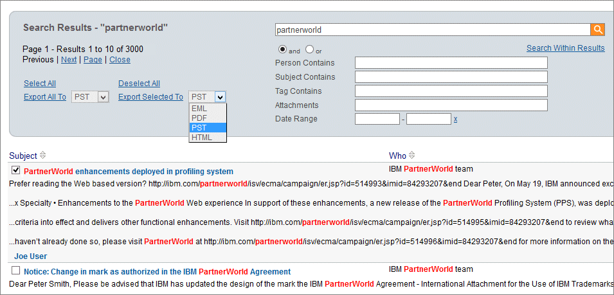
Task: Click the Search Within Results link
Action: (x=565, y=48)
